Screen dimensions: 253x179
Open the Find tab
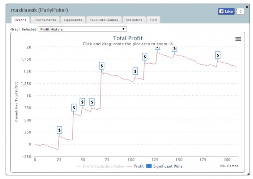[153, 20]
